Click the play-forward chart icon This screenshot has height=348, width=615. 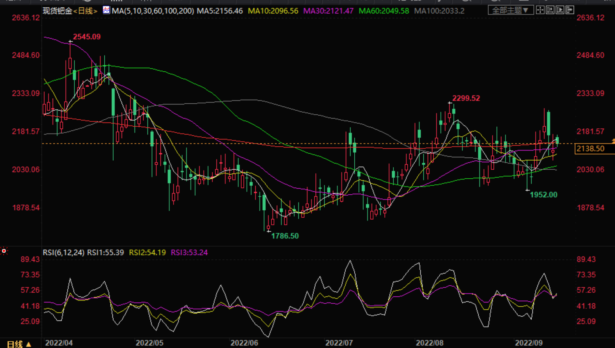click(560, 10)
